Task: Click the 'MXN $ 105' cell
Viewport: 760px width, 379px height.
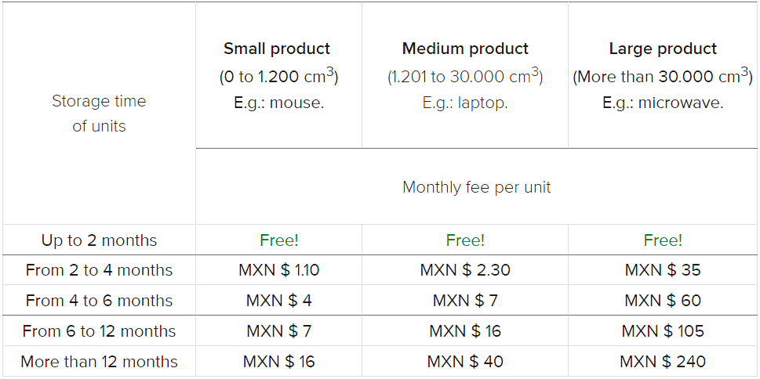Action: pos(663,331)
